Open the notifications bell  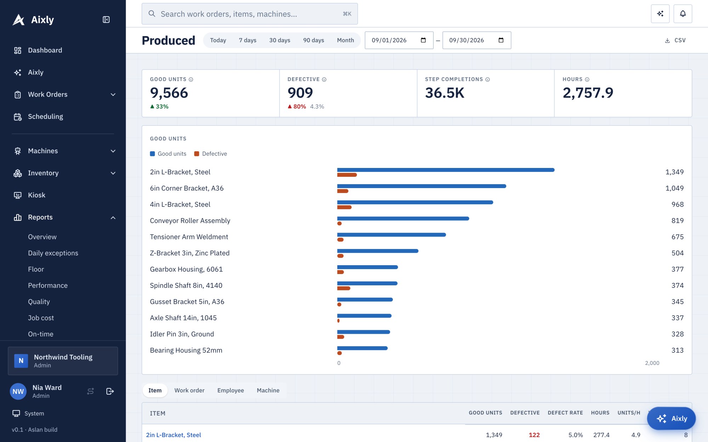pos(683,14)
